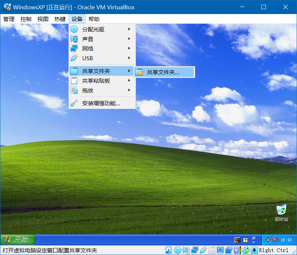The width and height of the screenshot is (297, 255).
Task: Click the 16:43 taskbar clock
Action: coord(286,240)
